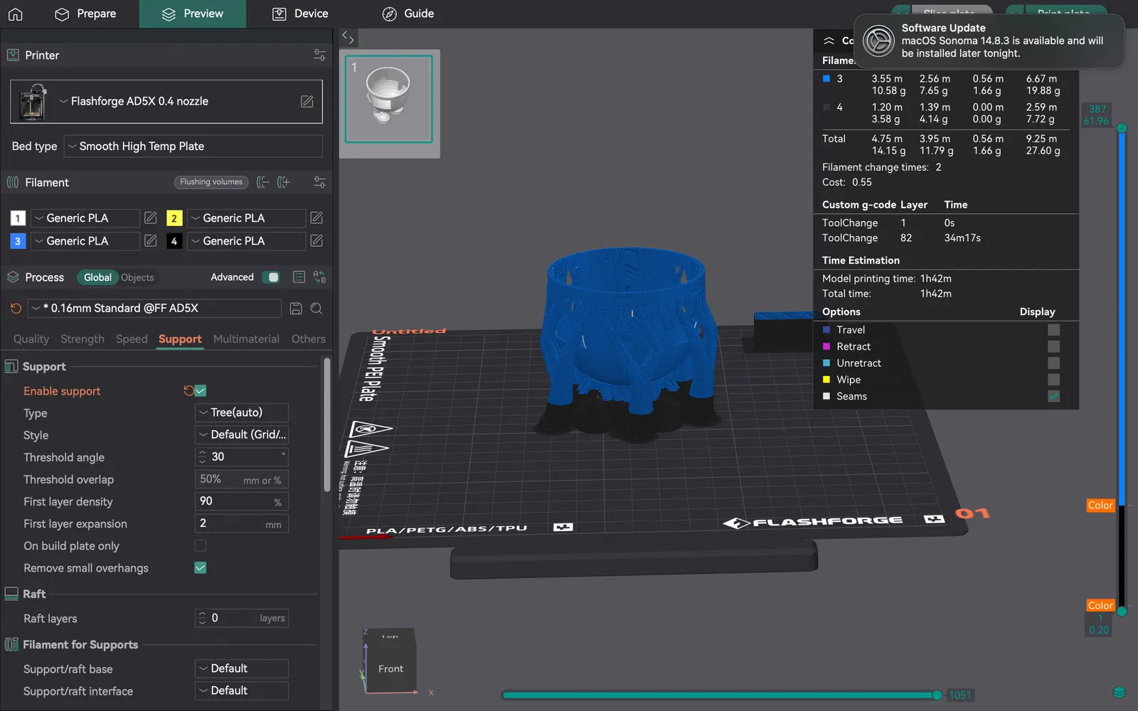Open the Guide tab

(408, 14)
